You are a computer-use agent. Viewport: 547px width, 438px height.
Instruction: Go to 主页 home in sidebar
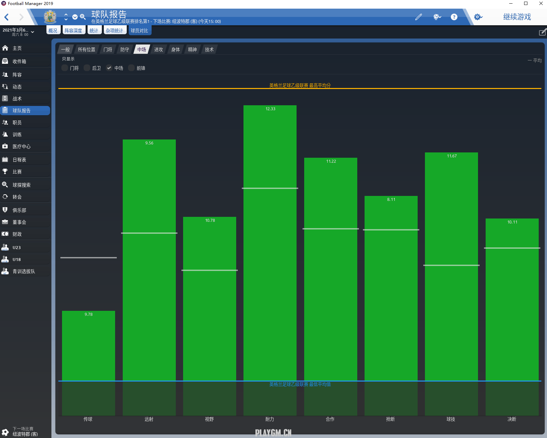click(25, 48)
